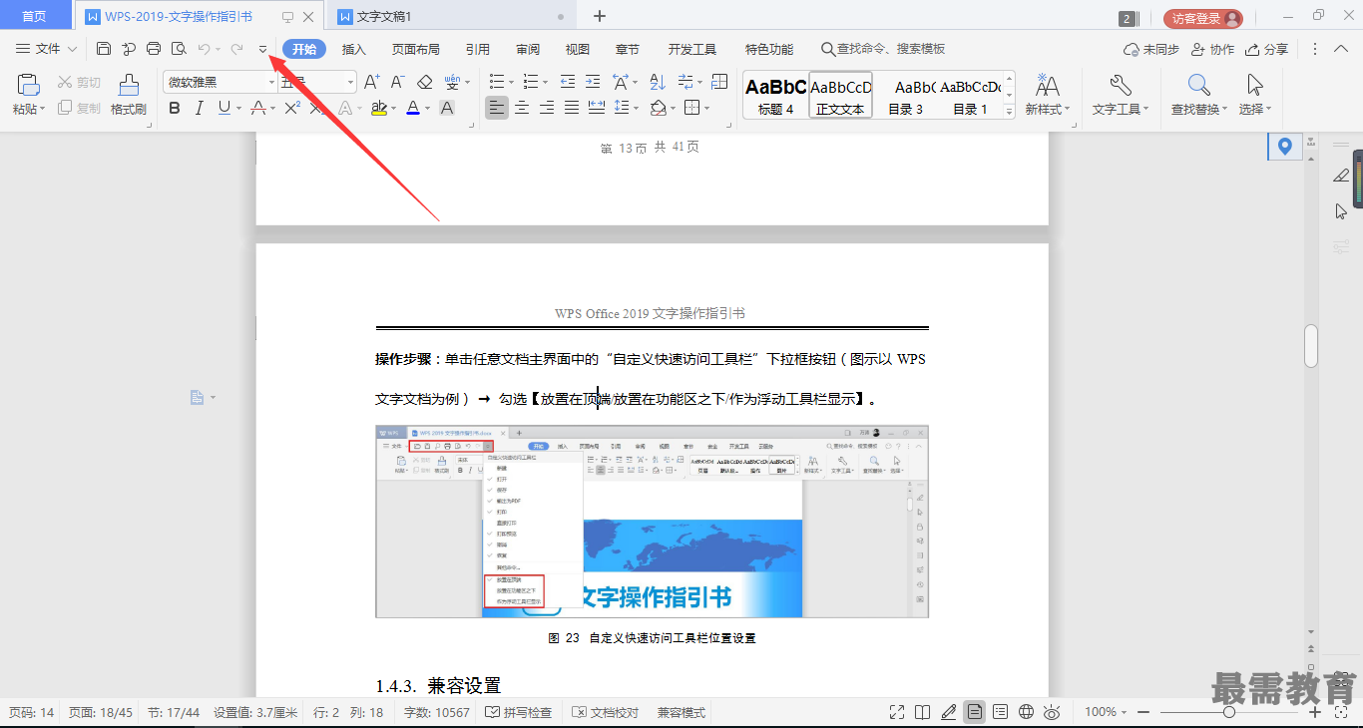
Task: Expand the styles gallery more arrow
Action: click(x=1010, y=114)
